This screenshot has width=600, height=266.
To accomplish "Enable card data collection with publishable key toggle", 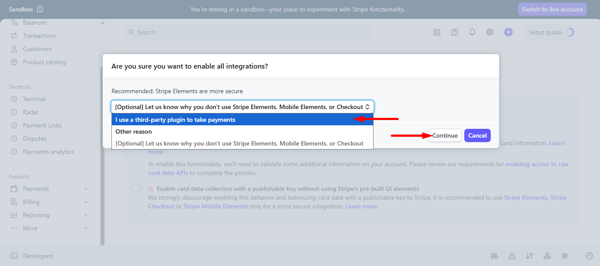I will pyautogui.click(x=137, y=188).
